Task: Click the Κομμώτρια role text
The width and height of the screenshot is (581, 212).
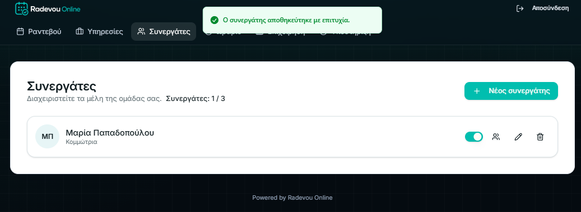Action: click(81, 142)
